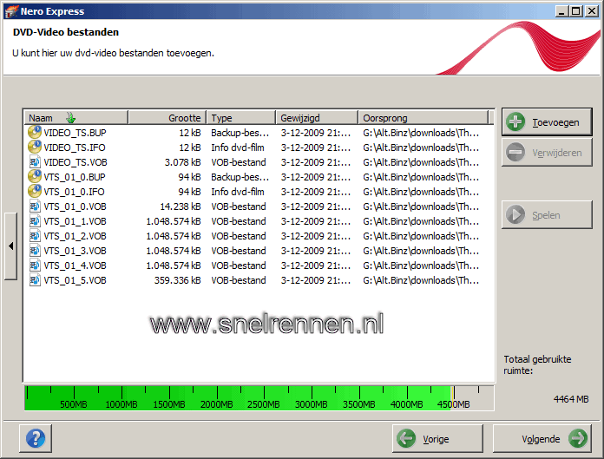Select the VTS_01_0.BUP file name
The height and width of the screenshot is (459, 604).
coord(75,177)
